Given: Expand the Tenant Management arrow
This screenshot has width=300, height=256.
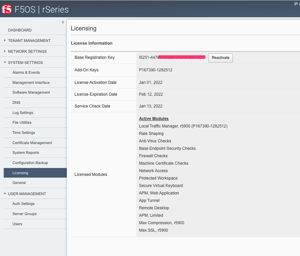Looking at the screenshot, I should pyautogui.click(x=5, y=41).
